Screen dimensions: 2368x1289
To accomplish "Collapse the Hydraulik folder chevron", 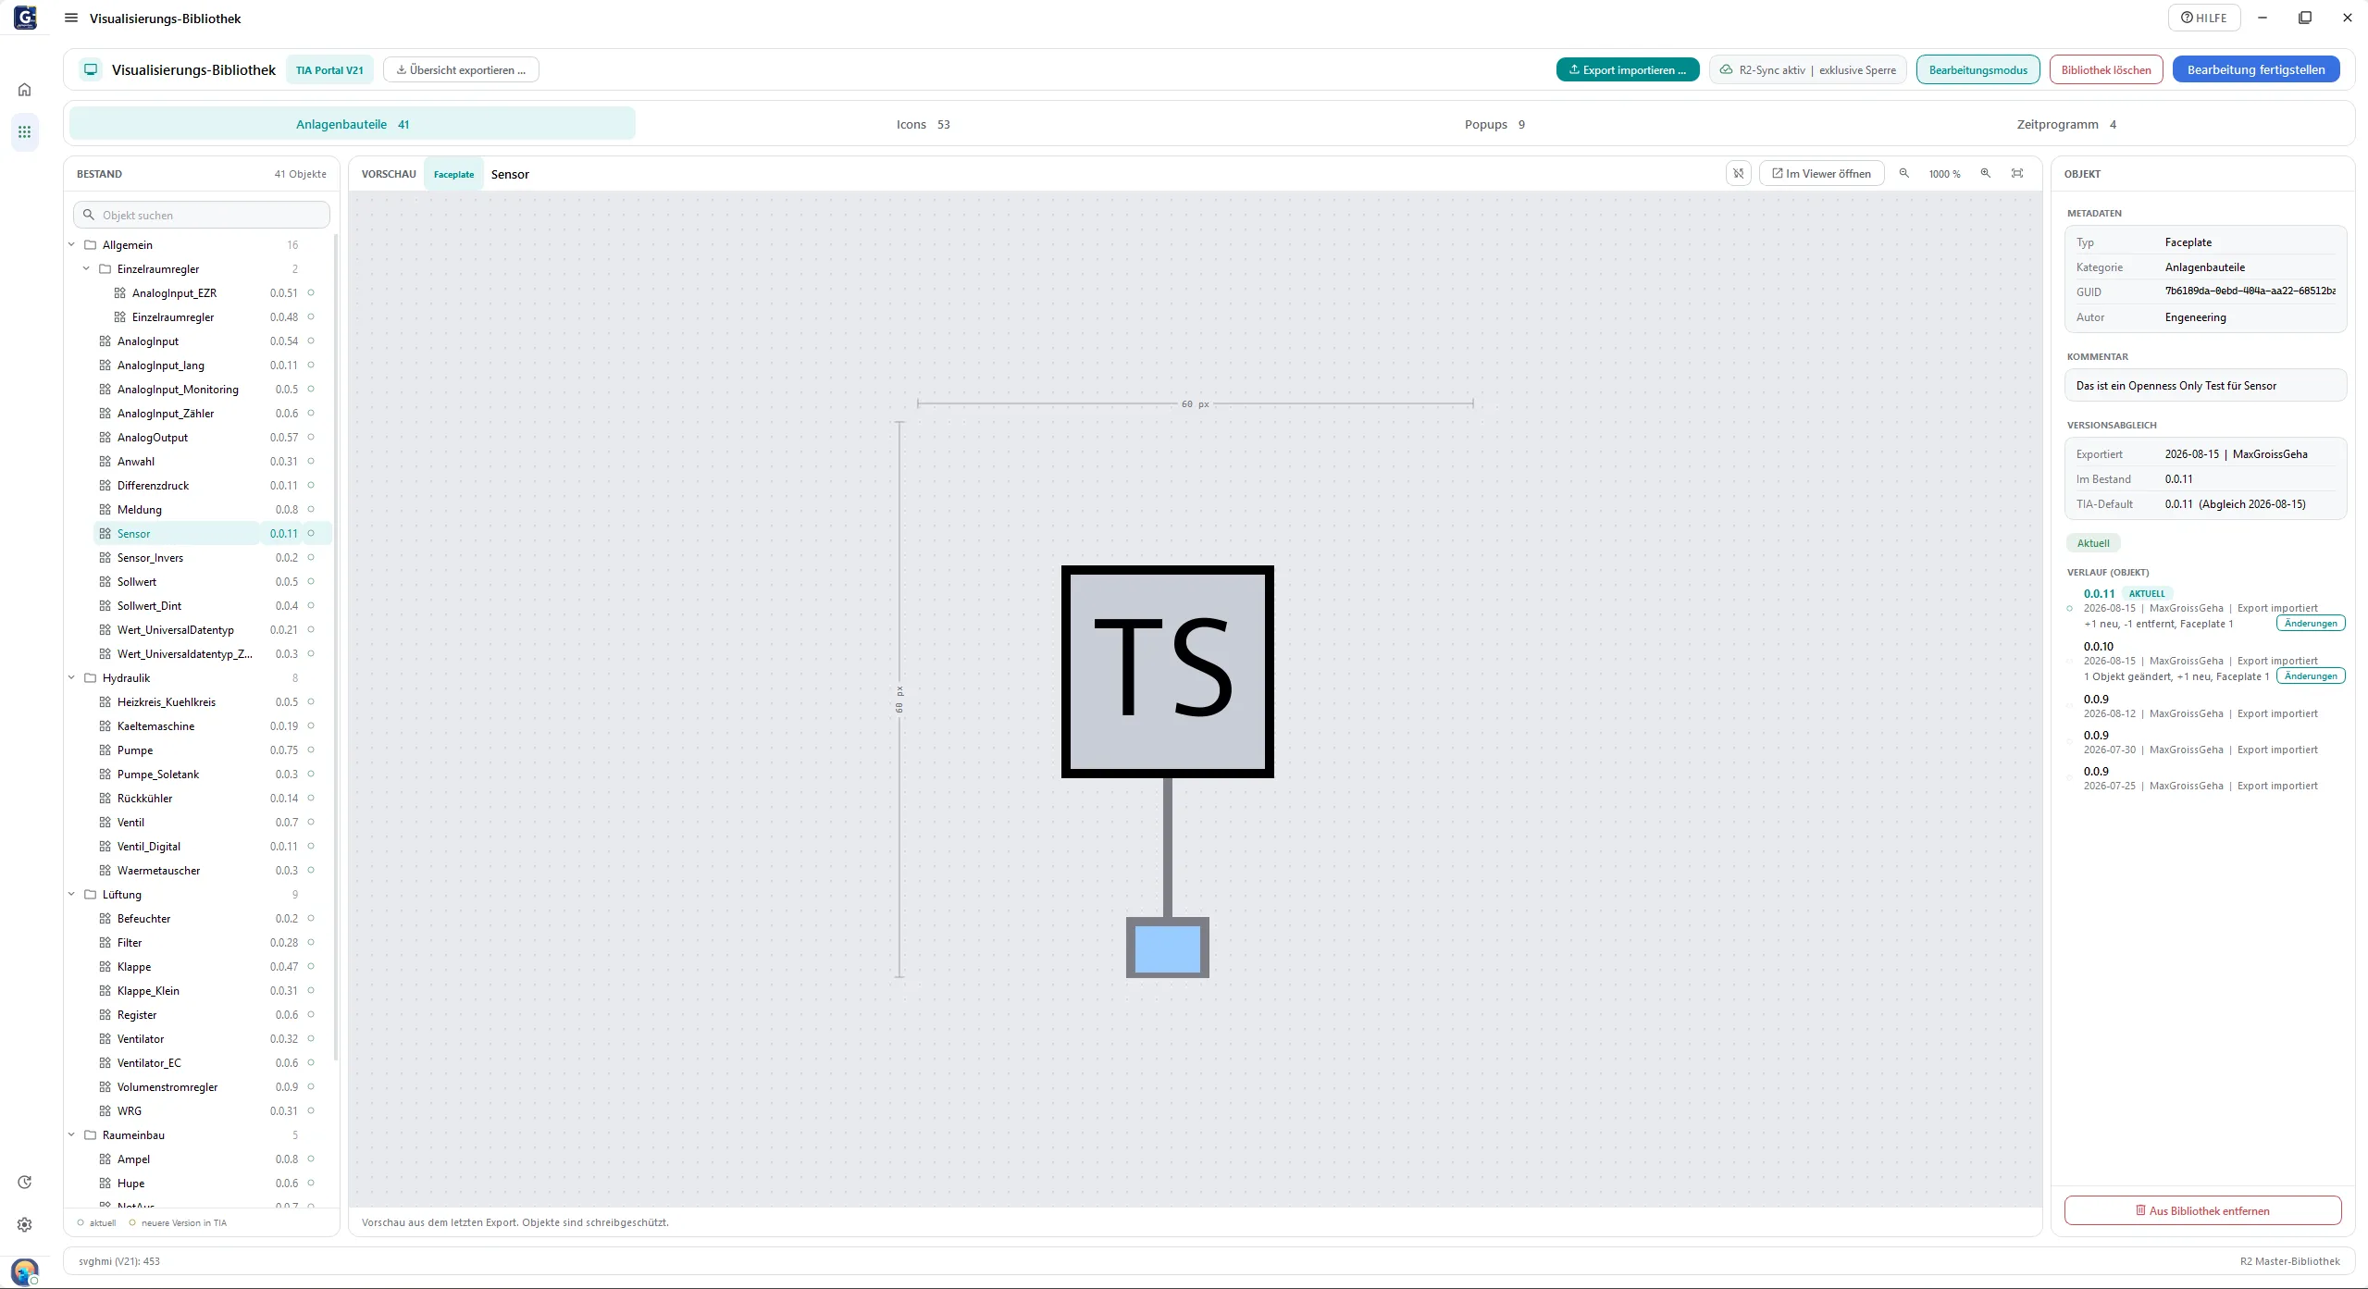I will (x=72, y=677).
